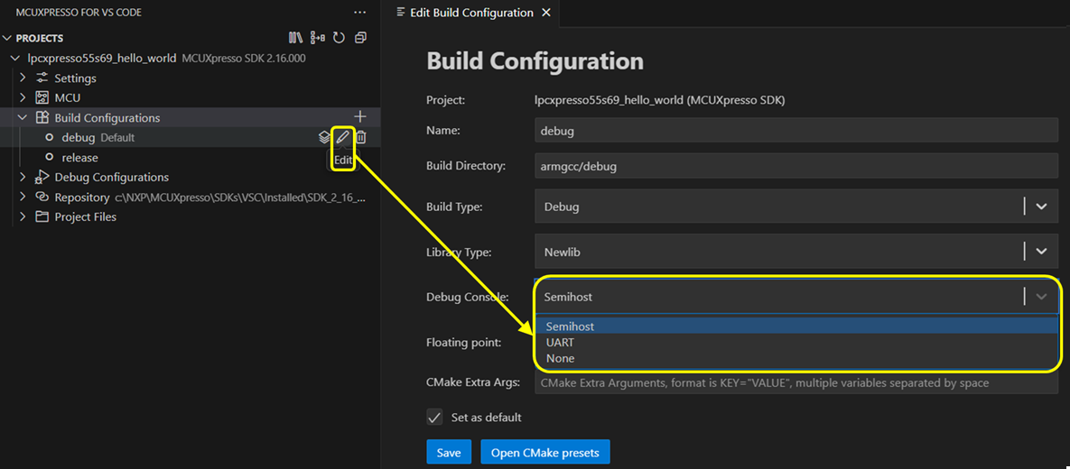Viewport: 1070px width, 469px height.
Task: Choose UART from the dropdown list
Action: [797, 342]
